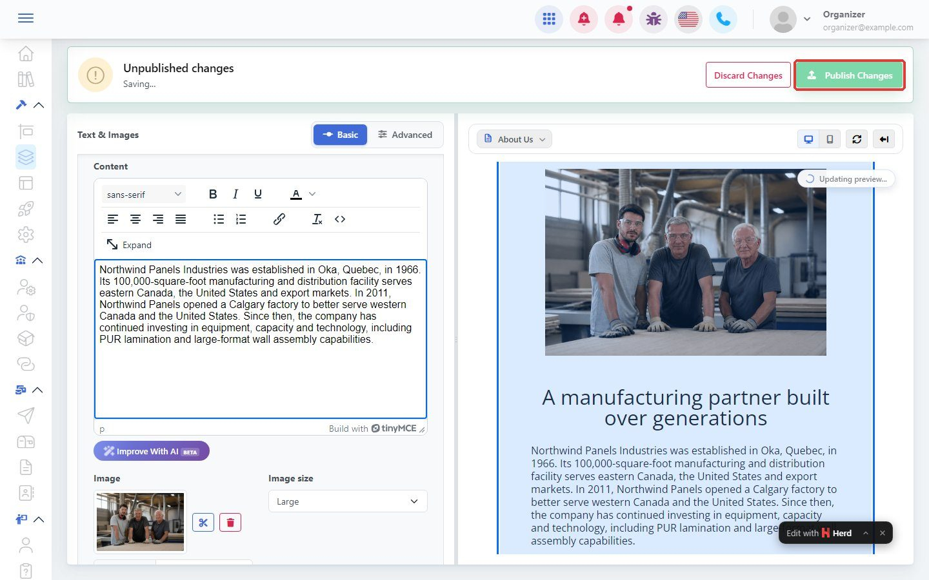Open the Image size Large dropdown
This screenshot has width=929, height=580.
point(348,501)
